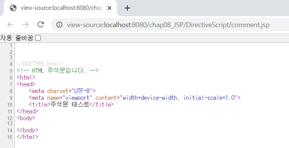289x148 pixels.
Task: Click line number 1 in gutter
Action: (x=11, y=45)
